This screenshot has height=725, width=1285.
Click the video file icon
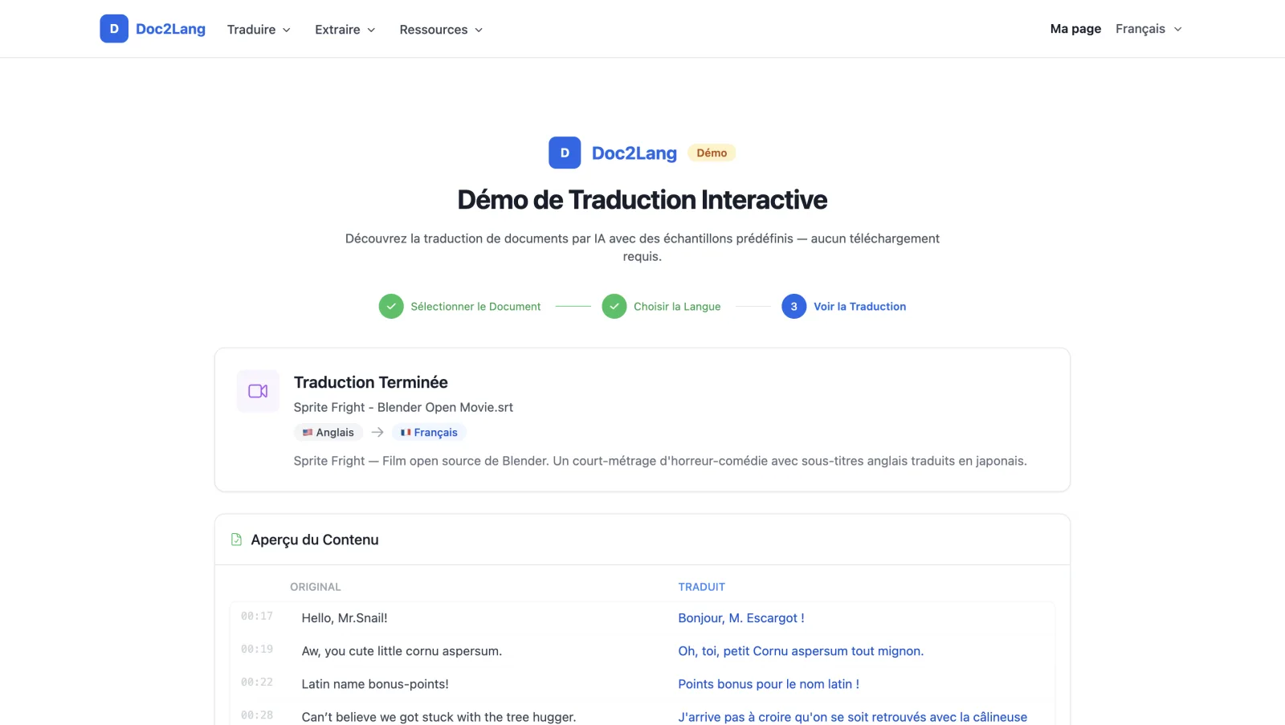pos(258,391)
